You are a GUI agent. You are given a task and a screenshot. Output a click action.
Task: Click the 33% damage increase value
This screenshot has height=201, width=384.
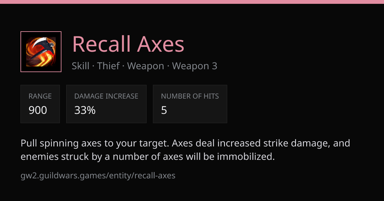85,110
